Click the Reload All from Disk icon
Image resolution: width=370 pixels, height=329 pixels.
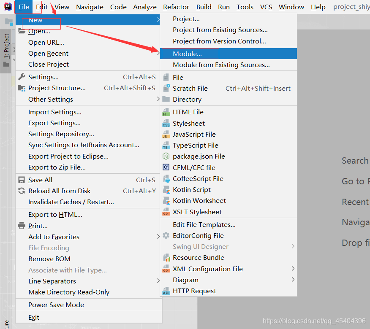[22, 191]
